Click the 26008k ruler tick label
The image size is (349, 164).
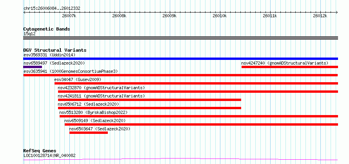tap(120, 16)
